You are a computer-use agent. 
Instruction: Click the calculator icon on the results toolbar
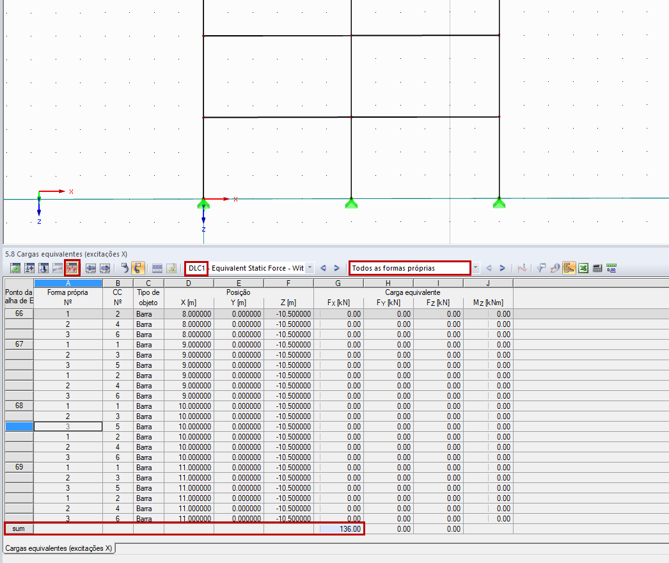[597, 268]
